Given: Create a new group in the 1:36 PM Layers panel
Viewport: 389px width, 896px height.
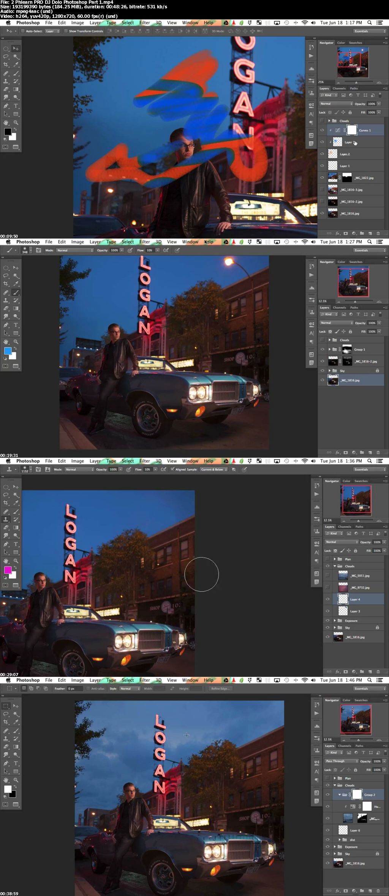Looking at the screenshot, I should point(362,672).
